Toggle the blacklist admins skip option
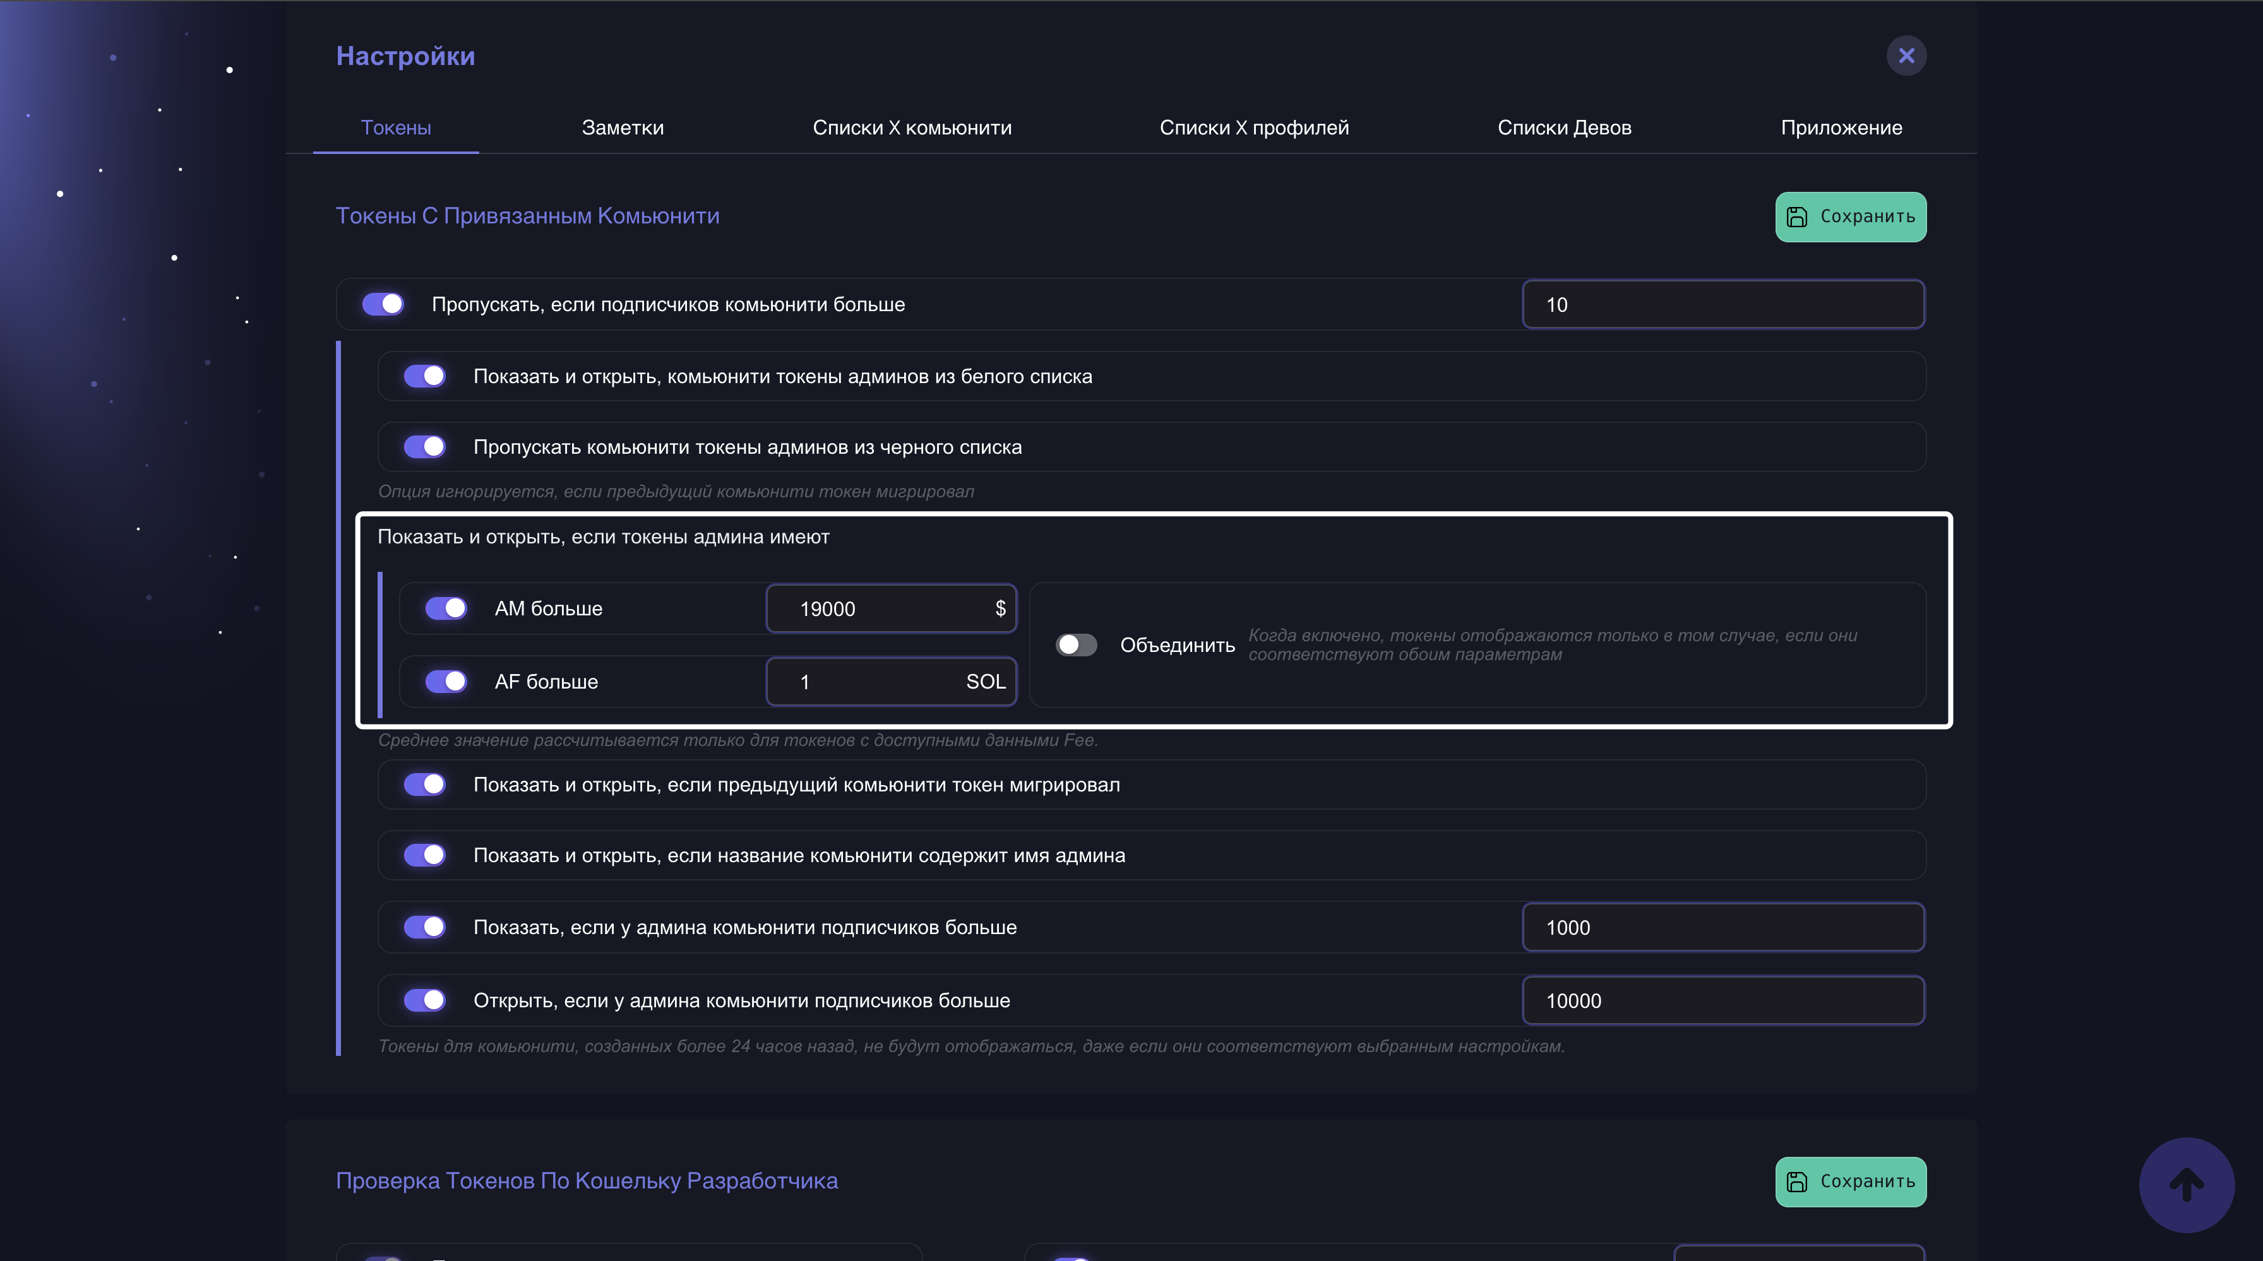This screenshot has height=1261, width=2263. click(425, 447)
